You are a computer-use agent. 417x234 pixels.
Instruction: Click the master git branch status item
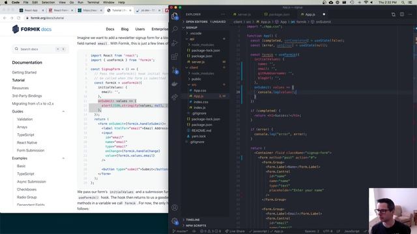180,231
